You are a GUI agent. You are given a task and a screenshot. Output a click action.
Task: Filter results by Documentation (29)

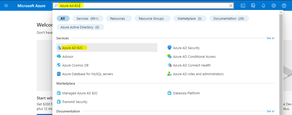[x=229, y=18]
